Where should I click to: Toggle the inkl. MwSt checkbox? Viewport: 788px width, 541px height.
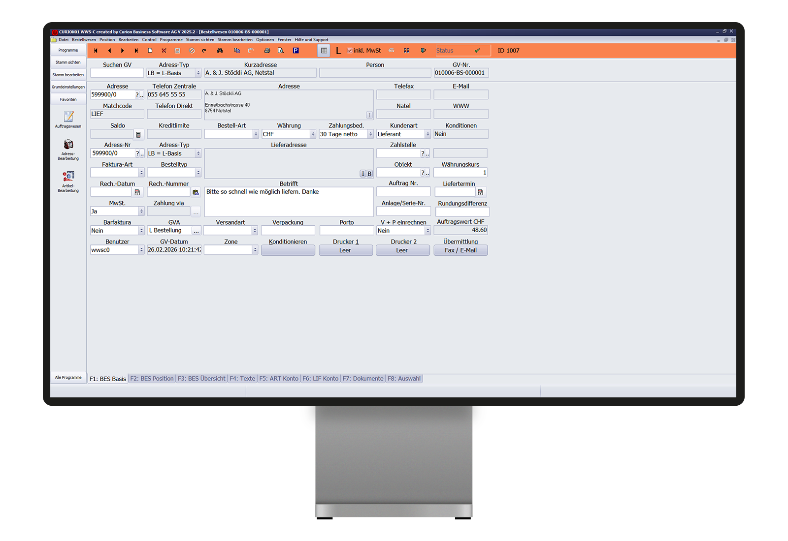click(x=350, y=51)
